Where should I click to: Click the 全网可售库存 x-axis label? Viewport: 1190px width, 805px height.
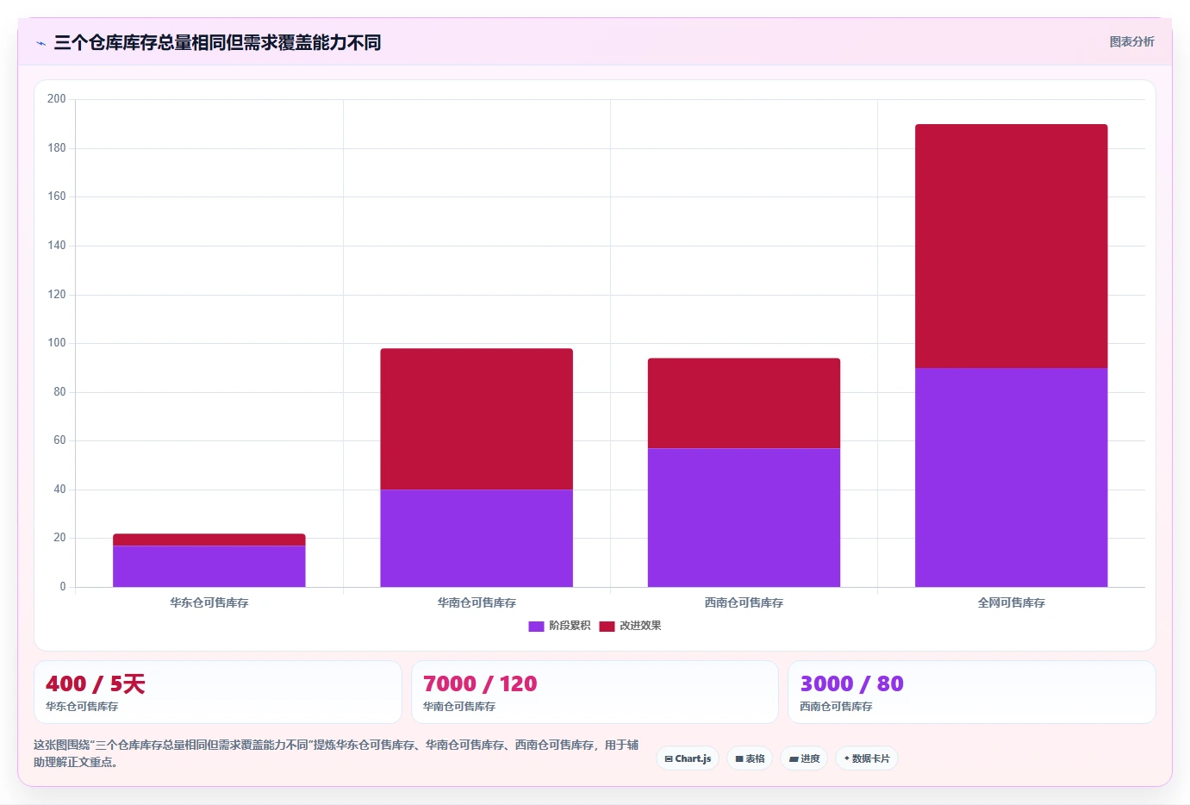coord(1012,602)
